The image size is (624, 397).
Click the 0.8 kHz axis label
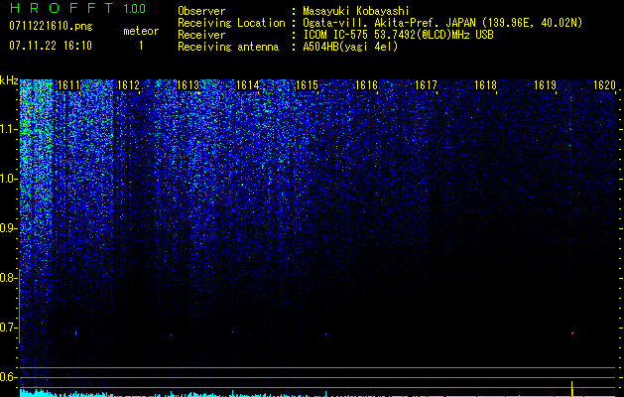tap(8, 278)
